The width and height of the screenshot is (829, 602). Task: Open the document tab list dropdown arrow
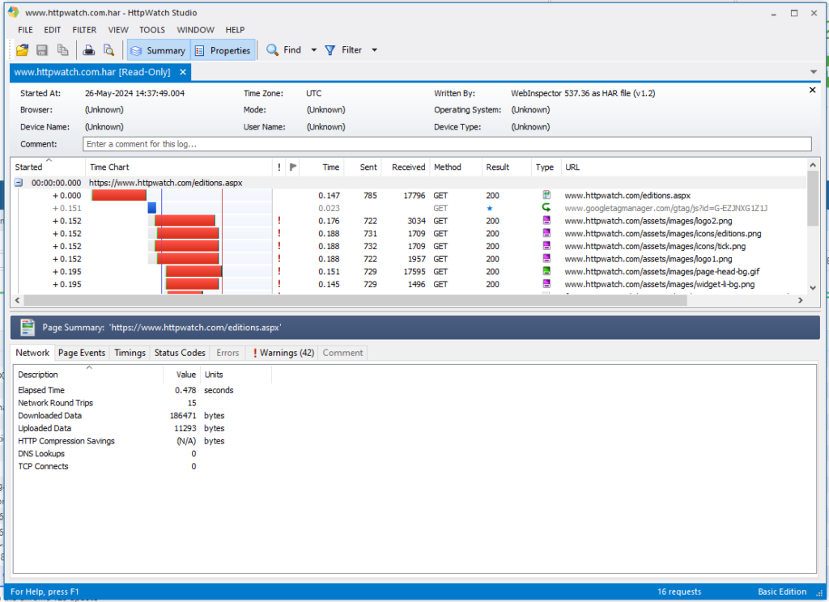(813, 72)
